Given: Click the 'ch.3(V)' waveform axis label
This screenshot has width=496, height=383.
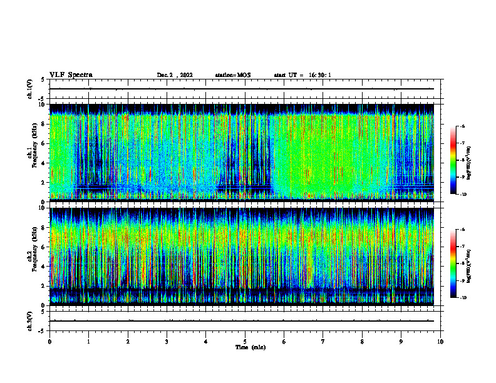Looking at the screenshot, I should click(30, 321).
